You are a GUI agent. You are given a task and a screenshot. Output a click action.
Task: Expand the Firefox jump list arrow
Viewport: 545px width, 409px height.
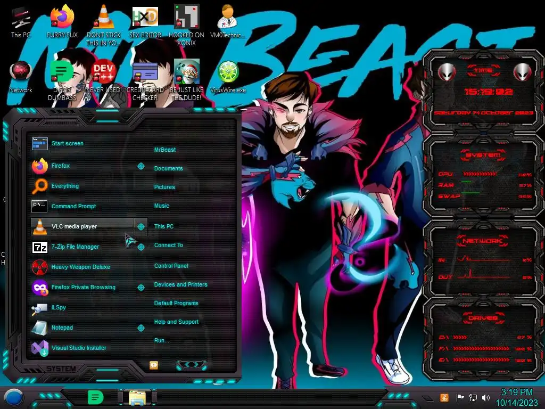tap(141, 166)
